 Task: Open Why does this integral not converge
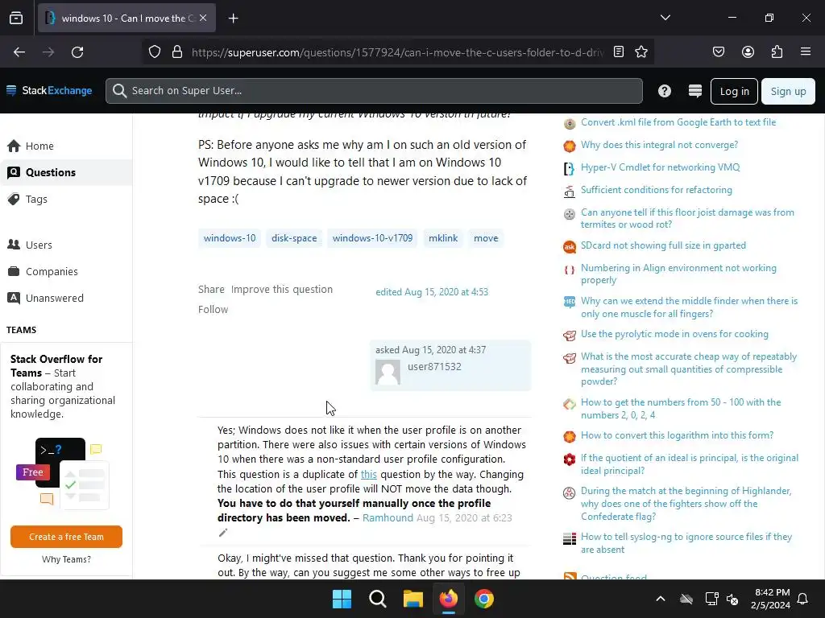click(x=659, y=145)
